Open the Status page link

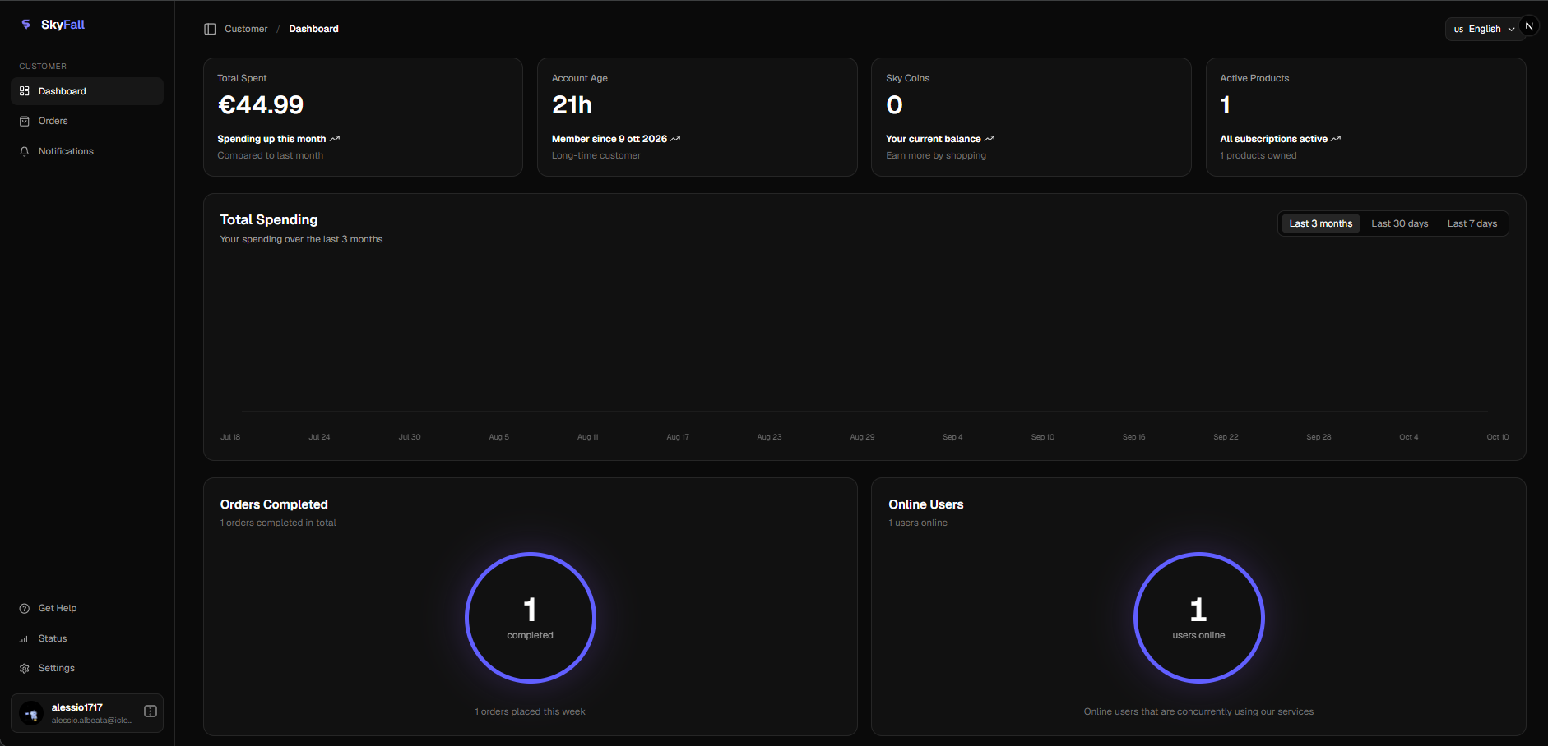pyautogui.click(x=87, y=638)
